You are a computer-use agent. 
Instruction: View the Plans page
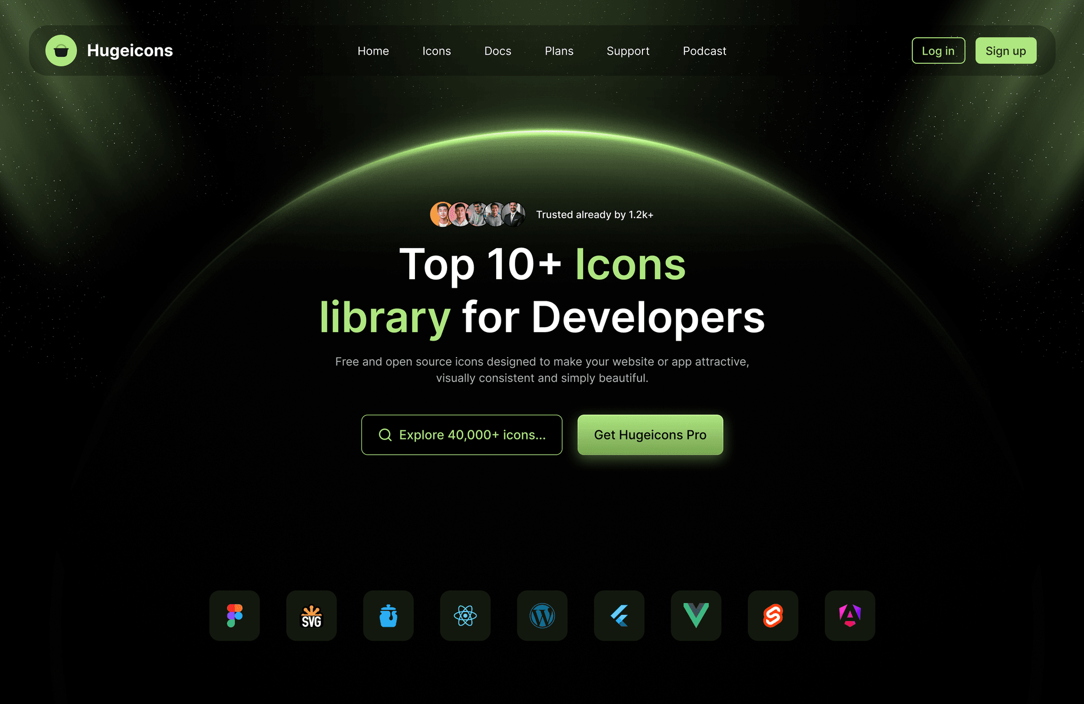point(559,51)
